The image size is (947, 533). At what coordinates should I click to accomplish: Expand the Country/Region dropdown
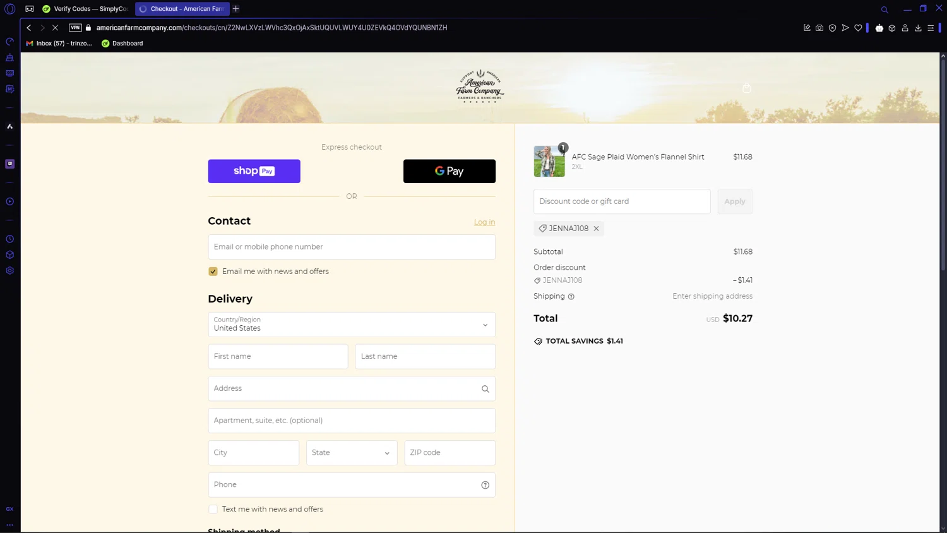[x=352, y=325]
